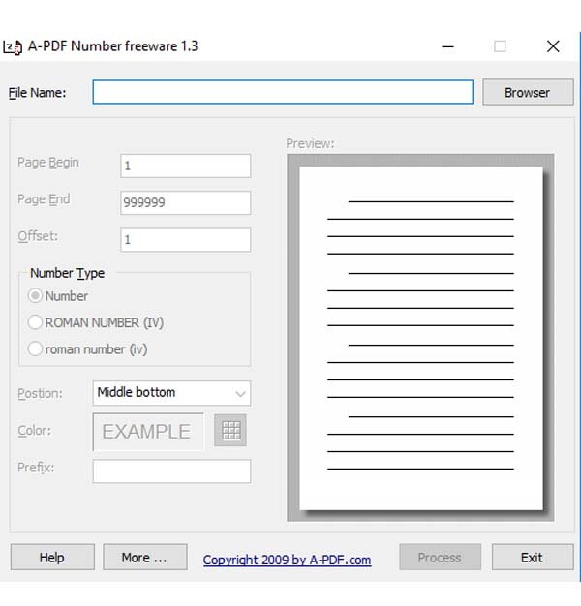581x606 pixels.
Task: Select the Number radio option
Action: [x=58, y=296]
